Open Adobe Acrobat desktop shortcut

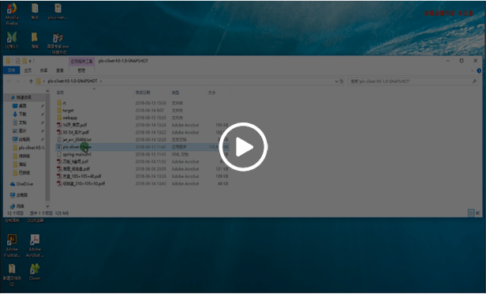pos(35,246)
